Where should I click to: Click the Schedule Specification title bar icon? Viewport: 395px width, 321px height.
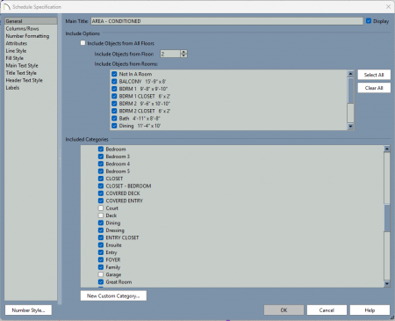click(7, 6)
